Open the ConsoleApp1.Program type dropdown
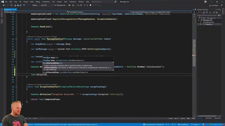 click(98, 12)
